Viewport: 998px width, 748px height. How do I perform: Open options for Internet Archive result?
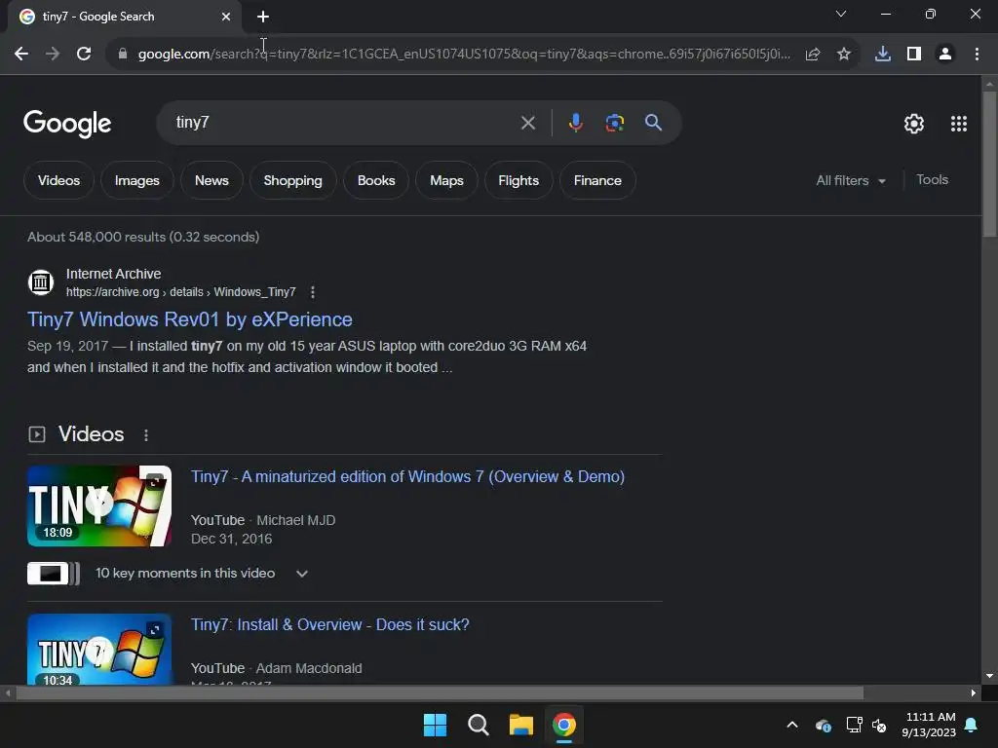point(313,292)
